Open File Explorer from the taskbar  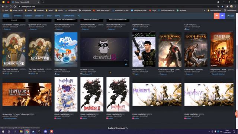point(21,131)
